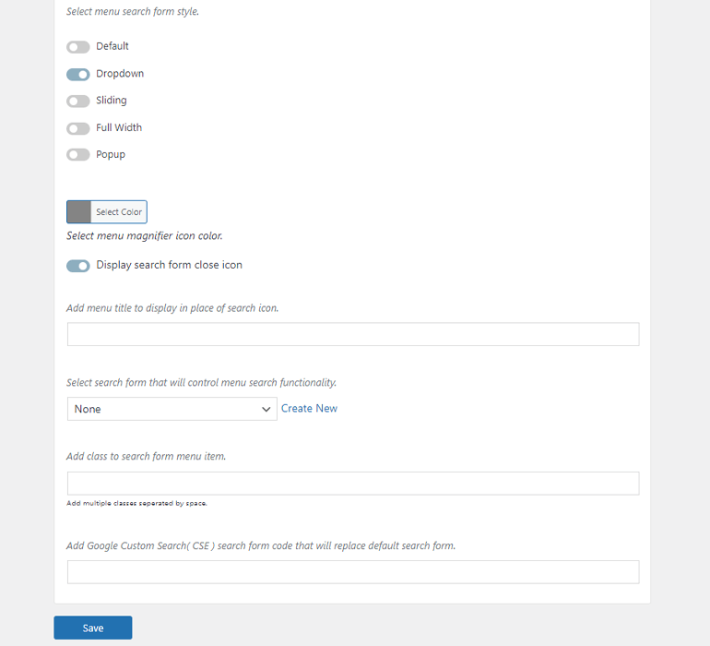Follow the Create New link
The height and width of the screenshot is (646, 710).
[309, 409]
